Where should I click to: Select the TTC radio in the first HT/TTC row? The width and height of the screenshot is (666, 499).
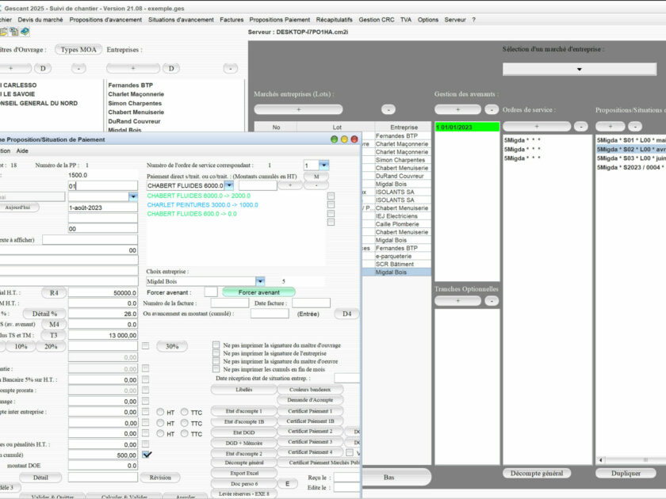(184, 412)
